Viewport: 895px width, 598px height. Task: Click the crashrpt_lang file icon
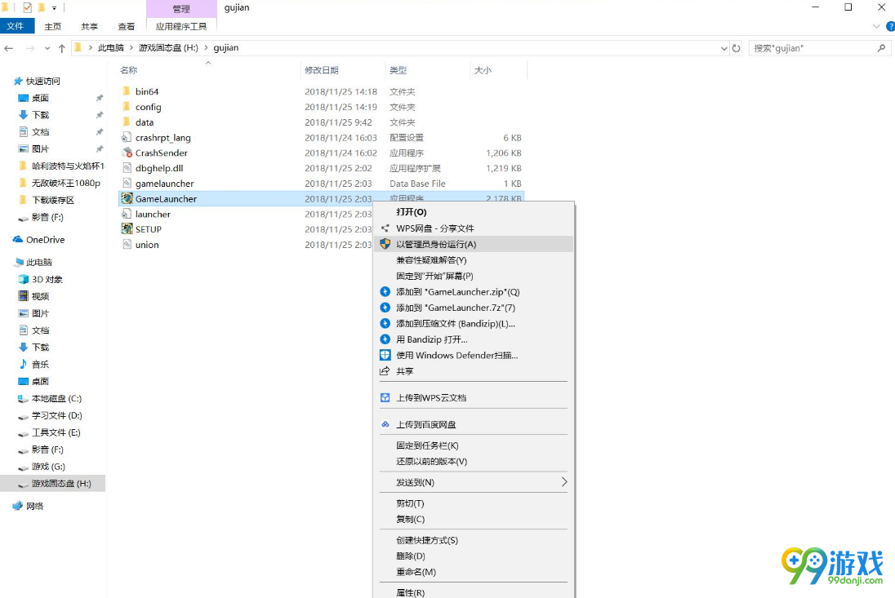pyautogui.click(x=127, y=137)
